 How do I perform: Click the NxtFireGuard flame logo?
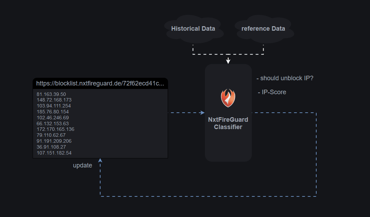pos(228,98)
